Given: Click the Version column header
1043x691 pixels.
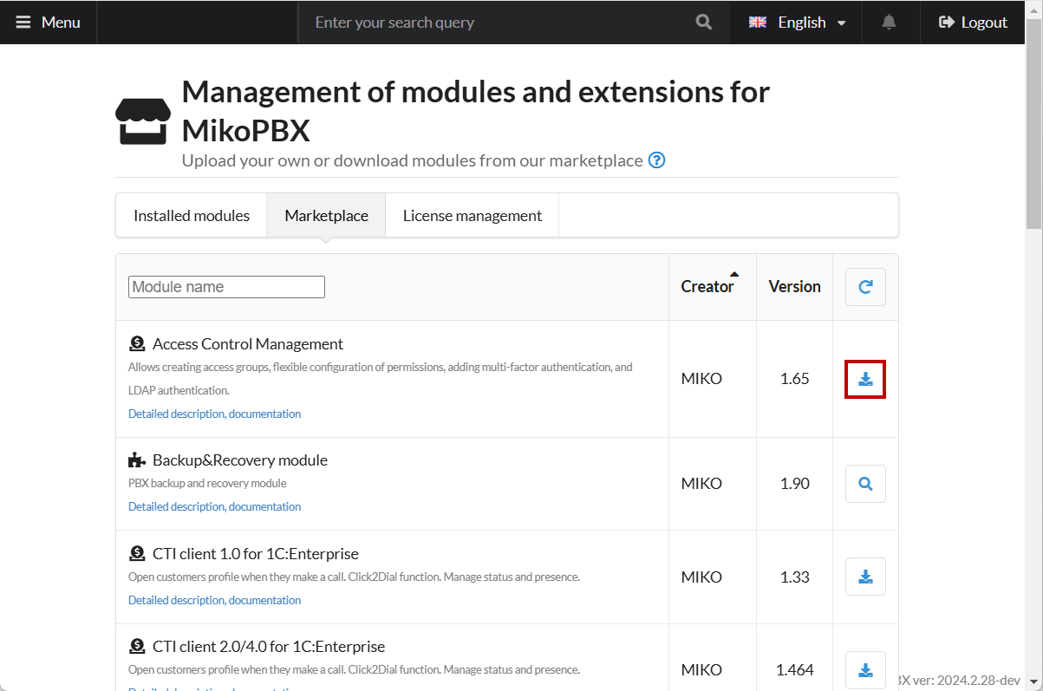Looking at the screenshot, I should 794,287.
